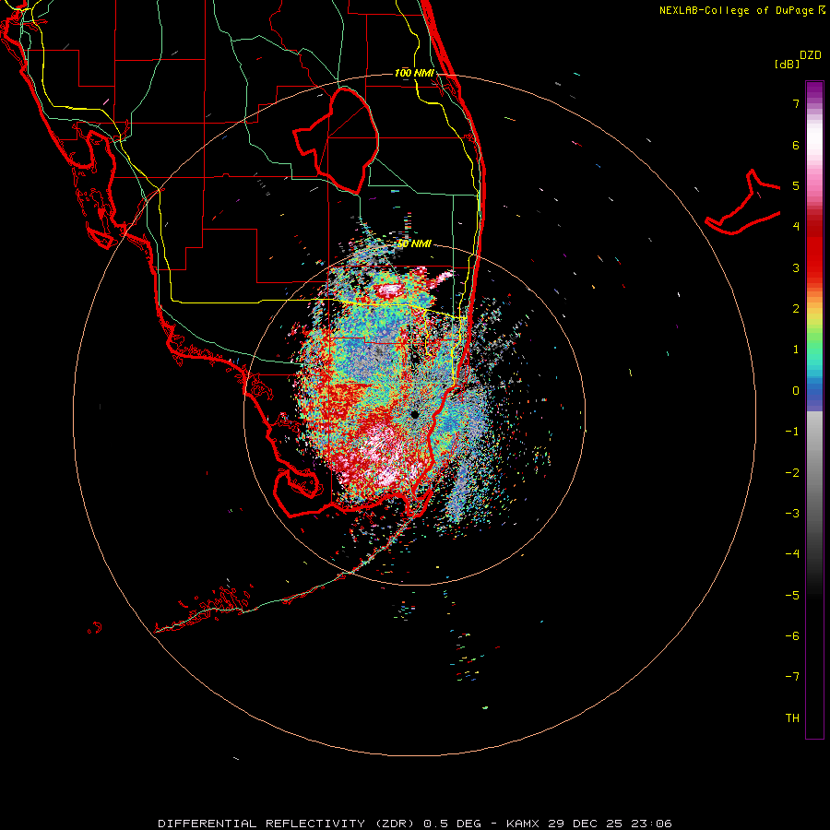Select the -2 value on the dB scale
The width and height of the screenshot is (830, 830).
(x=792, y=473)
